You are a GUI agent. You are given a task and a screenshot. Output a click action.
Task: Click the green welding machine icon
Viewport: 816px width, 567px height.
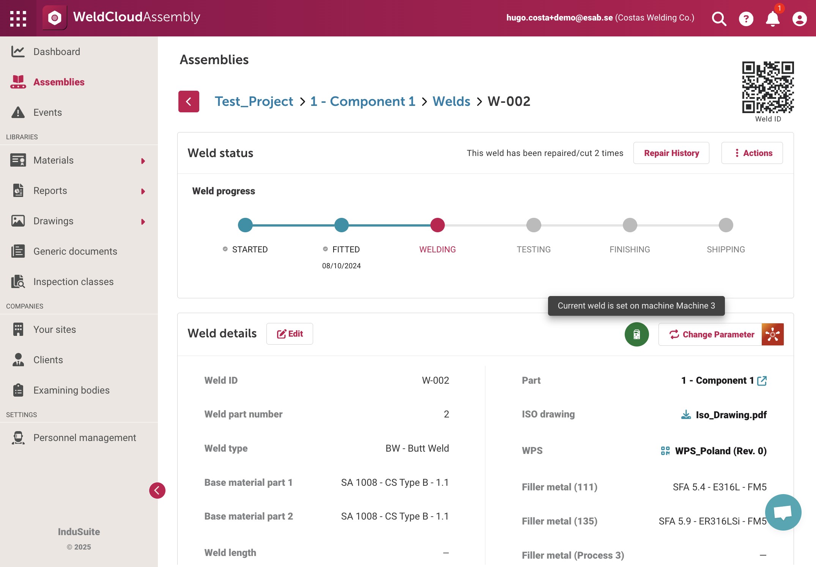click(x=636, y=334)
